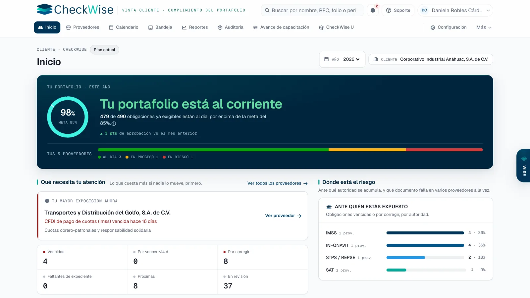Screen dimensions: 530x298
Task: Open the En revisión 37 card
Action: pyautogui.click(x=262, y=282)
